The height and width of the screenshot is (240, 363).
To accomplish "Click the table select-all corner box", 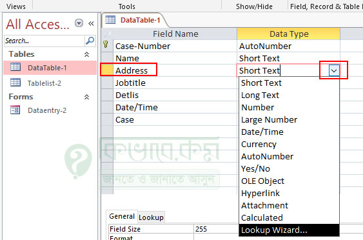I will click(x=107, y=34).
